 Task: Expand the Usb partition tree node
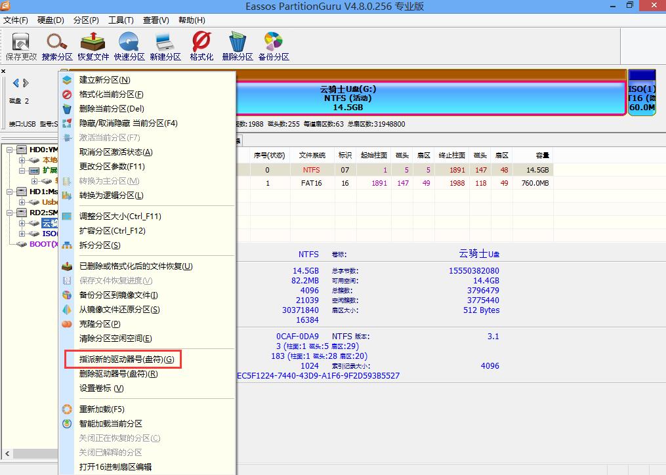coord(22,202)
